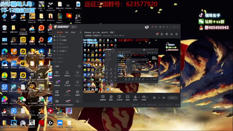Open the live settings gear
233x131 pixels.
click(164, 98)
